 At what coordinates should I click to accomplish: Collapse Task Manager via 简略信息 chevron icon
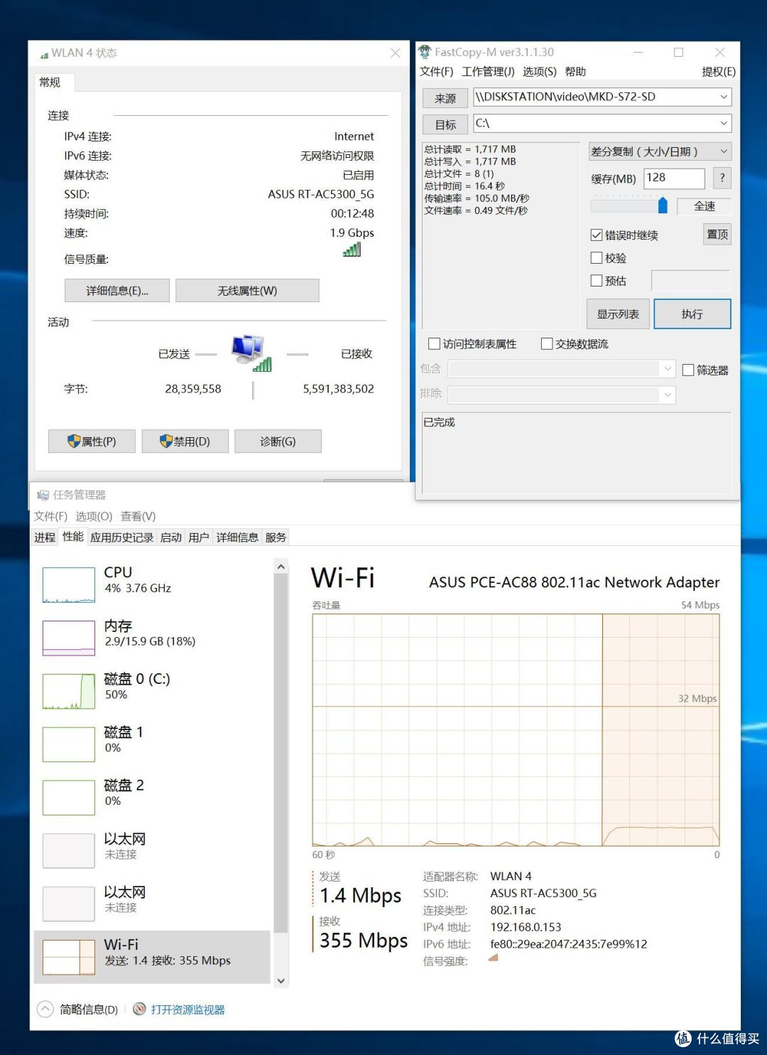coord(45,1009)
